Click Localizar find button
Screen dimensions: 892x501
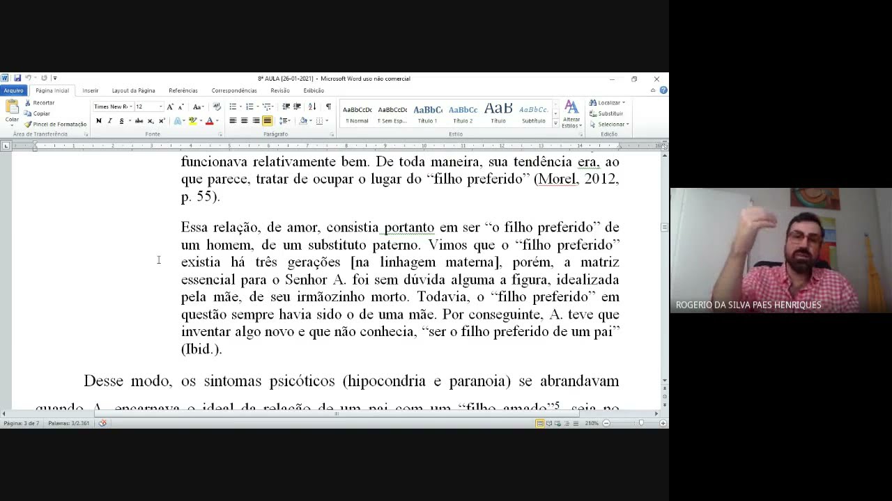(607, 103)
